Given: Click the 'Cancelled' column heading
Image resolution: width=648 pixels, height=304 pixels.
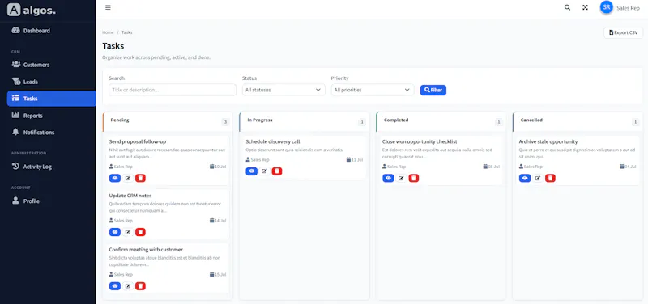Looking at the screenshot, I should pos(531,120).
